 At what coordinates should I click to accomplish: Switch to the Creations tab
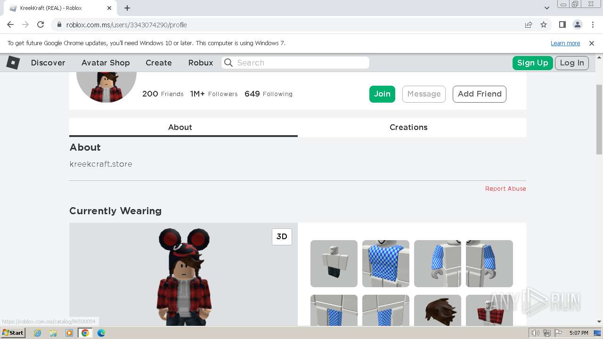click(x=412, y=127)
